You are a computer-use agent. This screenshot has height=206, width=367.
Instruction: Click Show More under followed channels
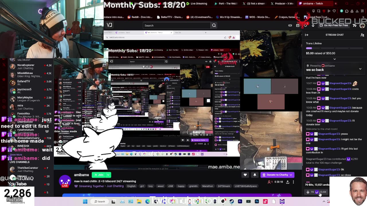click(16, 155)
